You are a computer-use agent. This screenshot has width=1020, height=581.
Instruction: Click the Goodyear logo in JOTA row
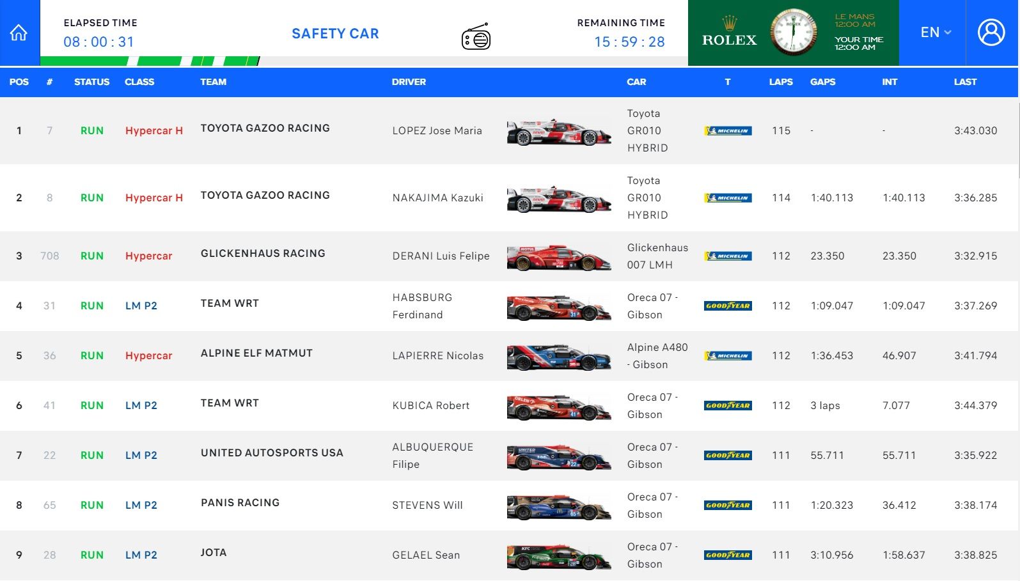728,555
